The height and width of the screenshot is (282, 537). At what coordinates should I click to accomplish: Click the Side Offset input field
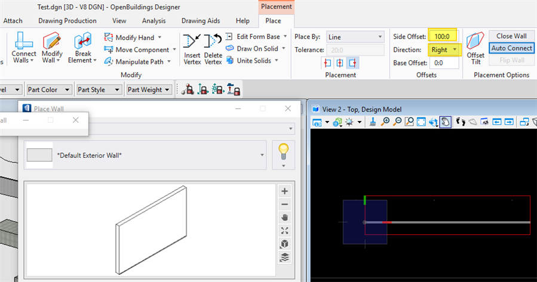pyautogui.click(x=443, y=36)
